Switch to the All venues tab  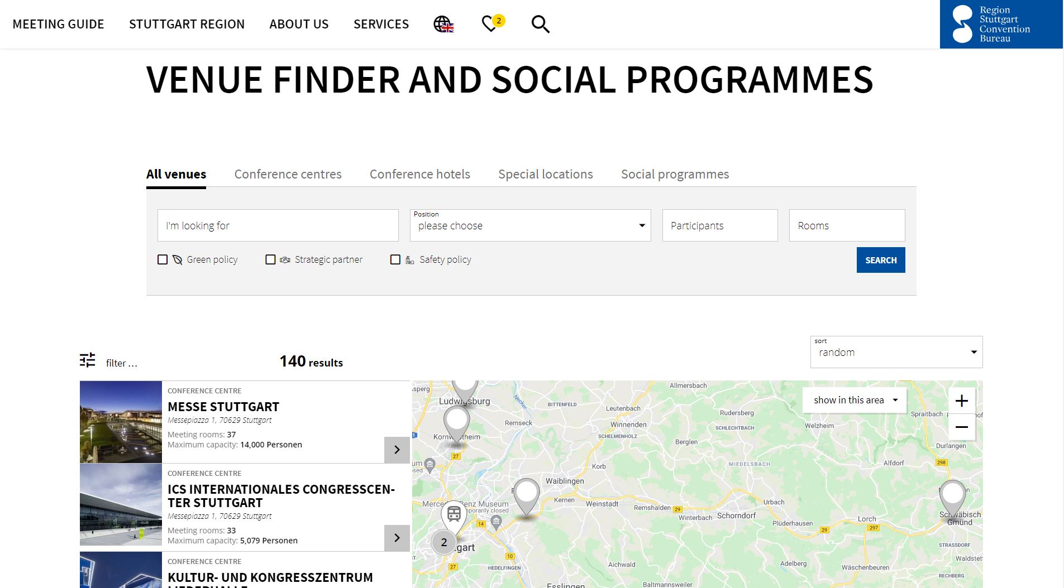176,174
